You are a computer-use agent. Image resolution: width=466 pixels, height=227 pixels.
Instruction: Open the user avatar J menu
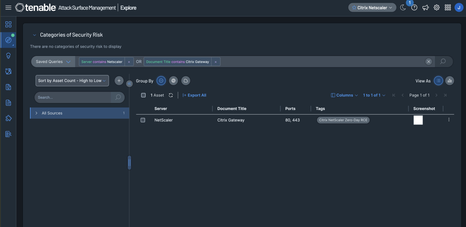(459, 7)
